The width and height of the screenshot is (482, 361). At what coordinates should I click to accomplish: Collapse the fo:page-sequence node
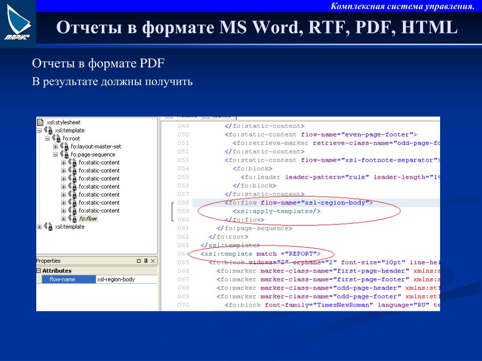coord(56,154)
